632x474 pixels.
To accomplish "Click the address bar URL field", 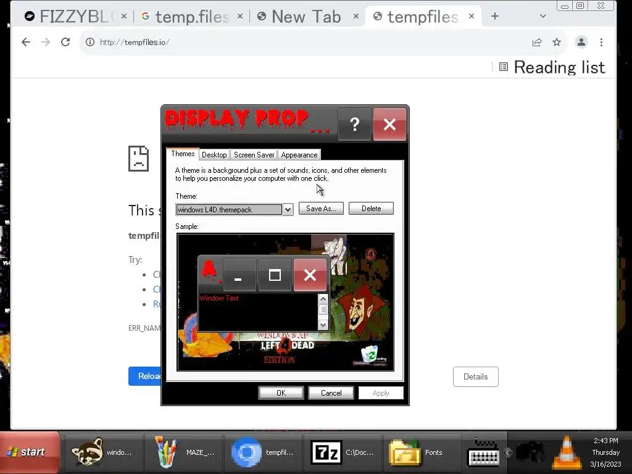I will pyautogui.click(x=306, y=42).
